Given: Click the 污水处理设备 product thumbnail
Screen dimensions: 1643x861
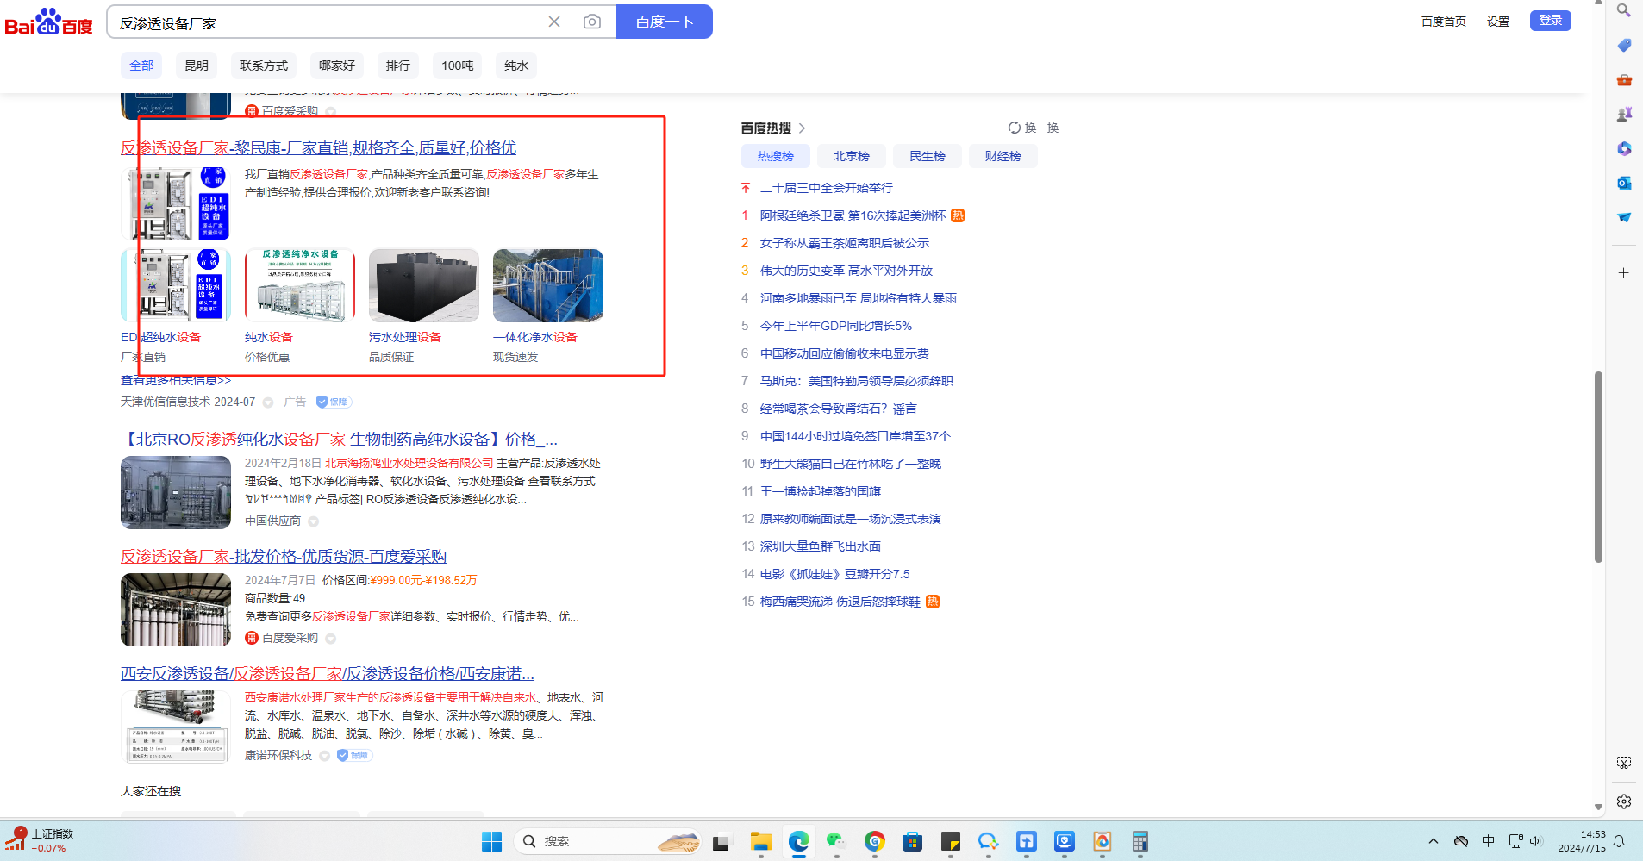Looking at the screenshot, I should (423, 285).
